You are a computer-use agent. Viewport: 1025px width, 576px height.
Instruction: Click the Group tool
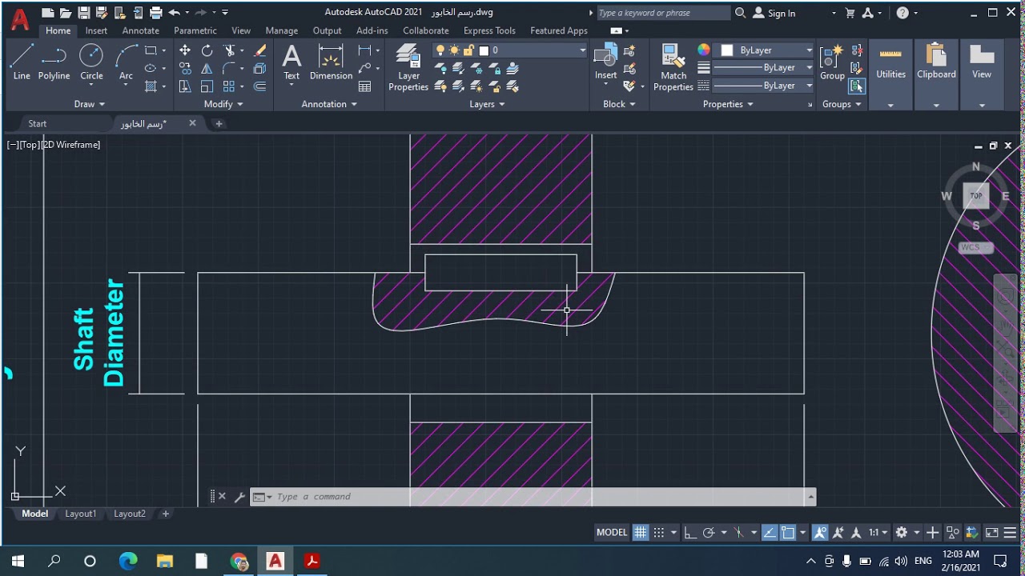pos(832,62)
